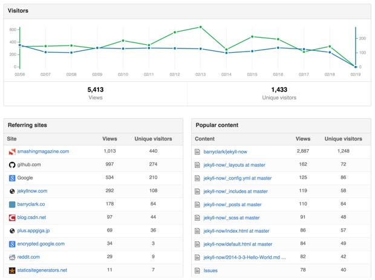The width and height of the screenshot is (375, 280).
Task: Click the globe icon beside jekyllnow.com
Action: coord(12,192)
